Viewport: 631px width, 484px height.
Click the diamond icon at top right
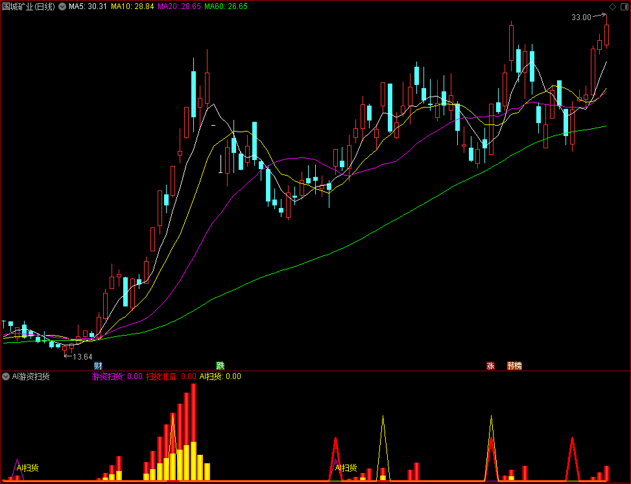(x=612, y=6)
